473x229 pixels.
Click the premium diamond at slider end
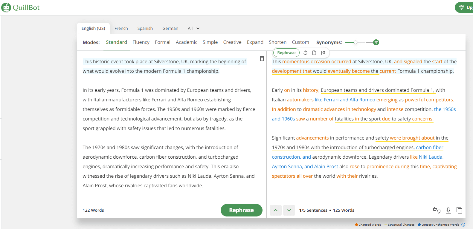click(376, 42)
